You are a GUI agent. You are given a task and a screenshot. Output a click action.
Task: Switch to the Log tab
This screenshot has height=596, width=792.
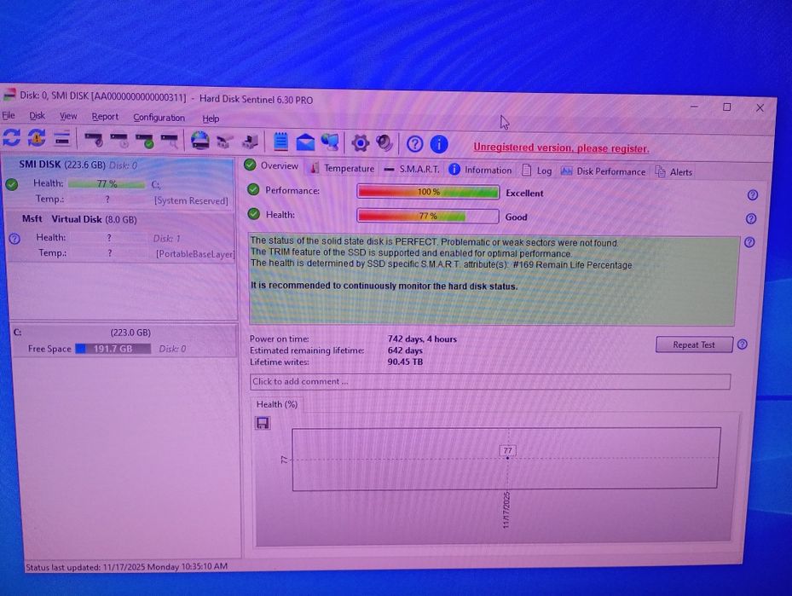(x=536, y=171)
